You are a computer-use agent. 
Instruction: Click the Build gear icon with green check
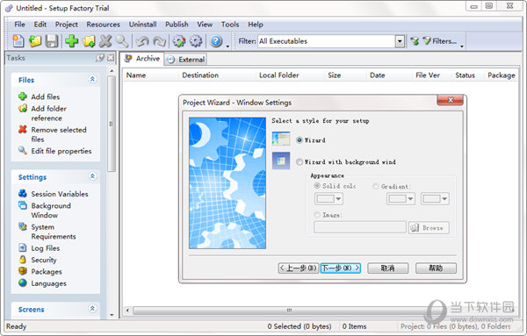179,41
